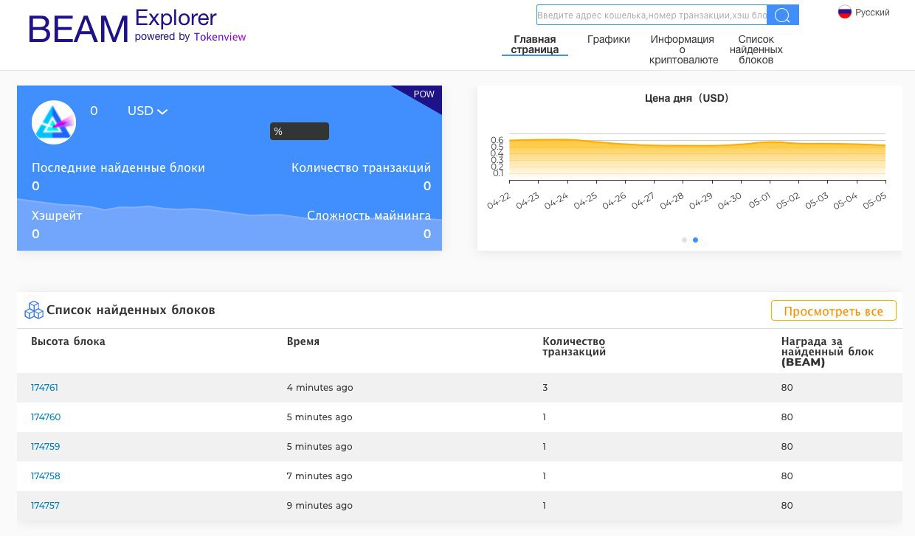Click '4 minutes ago' in block 174761 row

320,387
